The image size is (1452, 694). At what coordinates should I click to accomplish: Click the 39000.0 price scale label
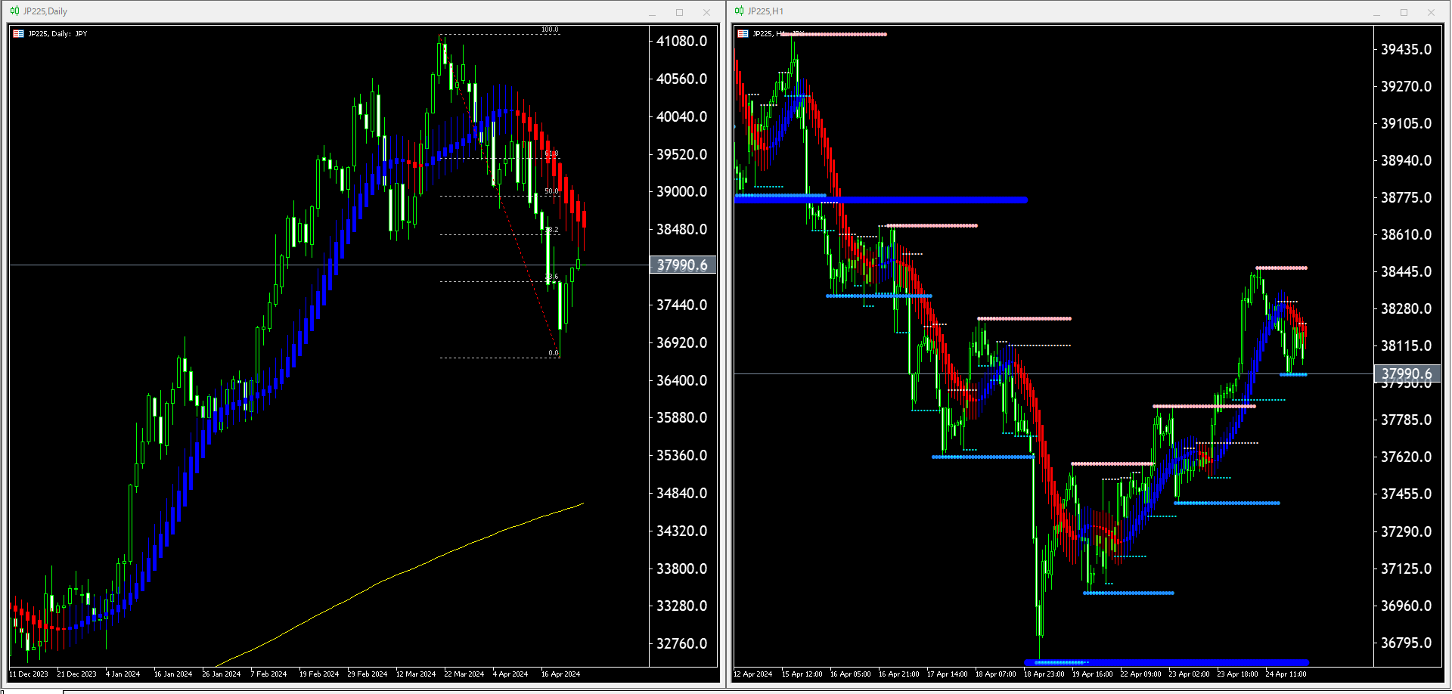pos(682,192)
